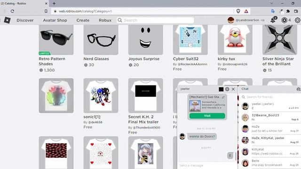Click Search for friends field in Chat
Viewport: 301px width, 169px height.
[x=269, y=97]
